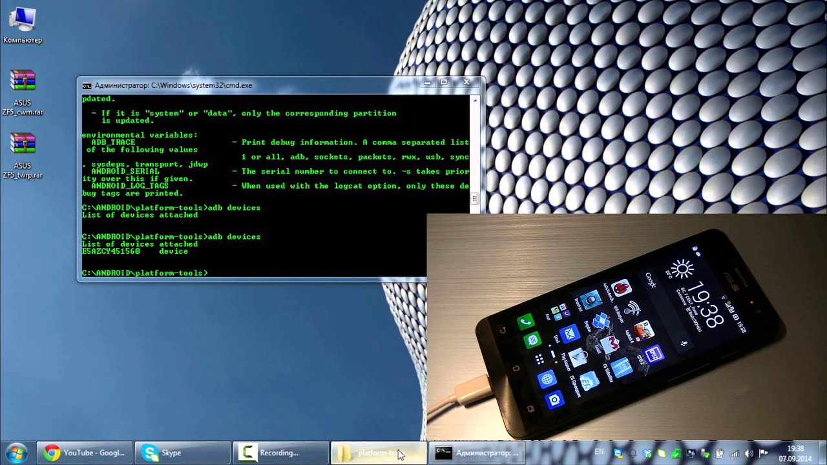827x465 pixels.
Task: Open the network signal tray icon
Action: pos(735,453)
